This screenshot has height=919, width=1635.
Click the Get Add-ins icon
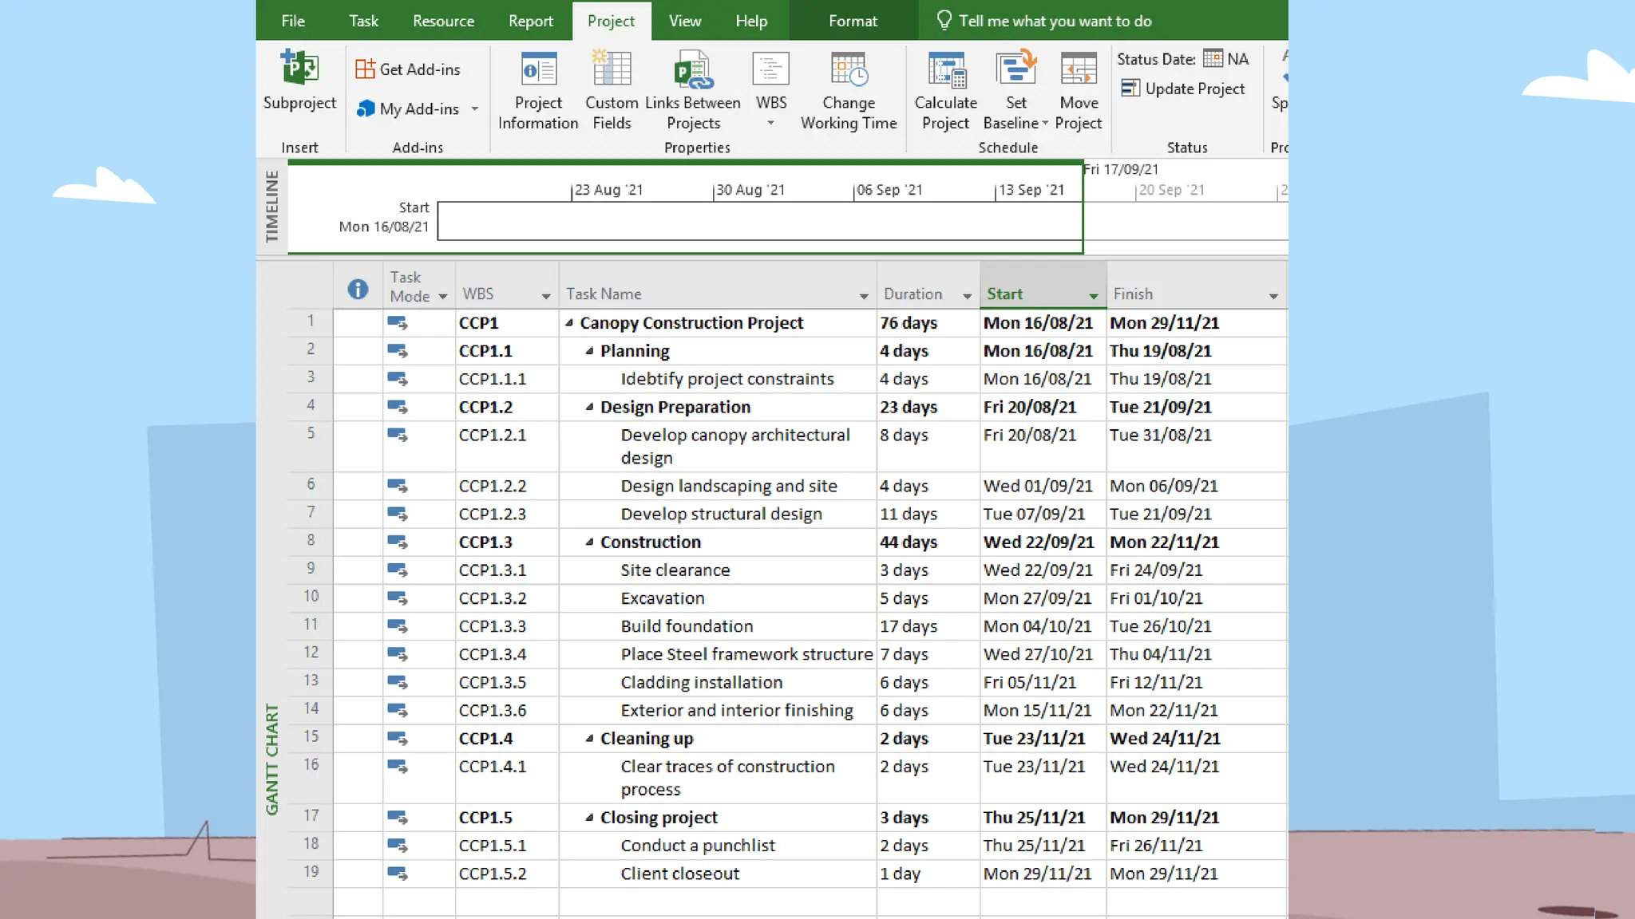pyautogui.click(x=365, y=69)
